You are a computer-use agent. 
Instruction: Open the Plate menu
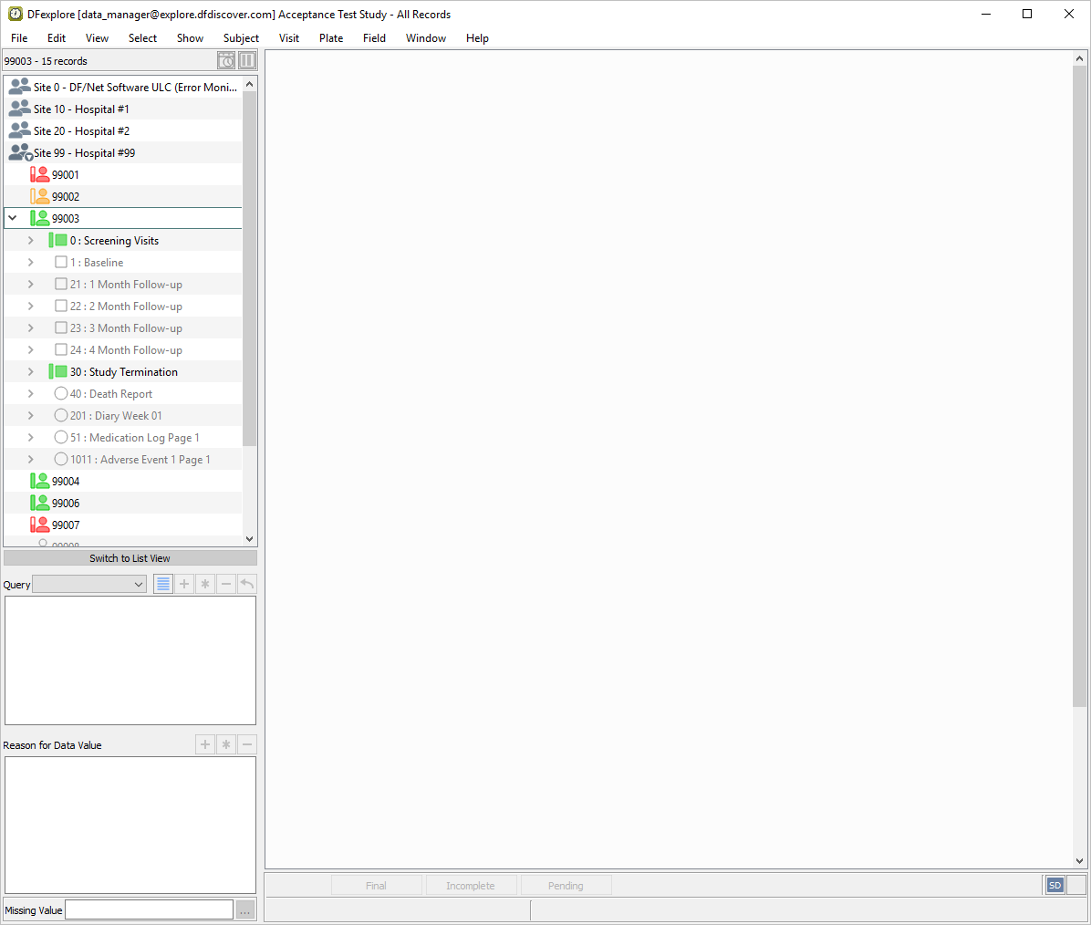pyautogui.click(x=331, y=38)
